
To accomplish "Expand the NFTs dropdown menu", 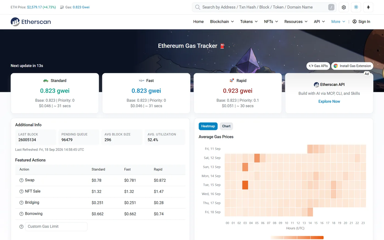I will (271, 22).
